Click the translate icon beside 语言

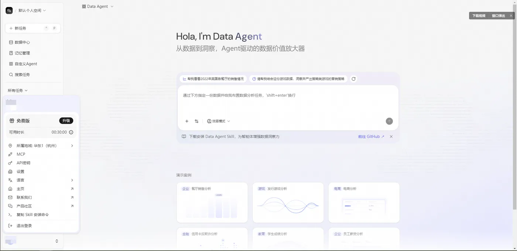pos(10,180)
